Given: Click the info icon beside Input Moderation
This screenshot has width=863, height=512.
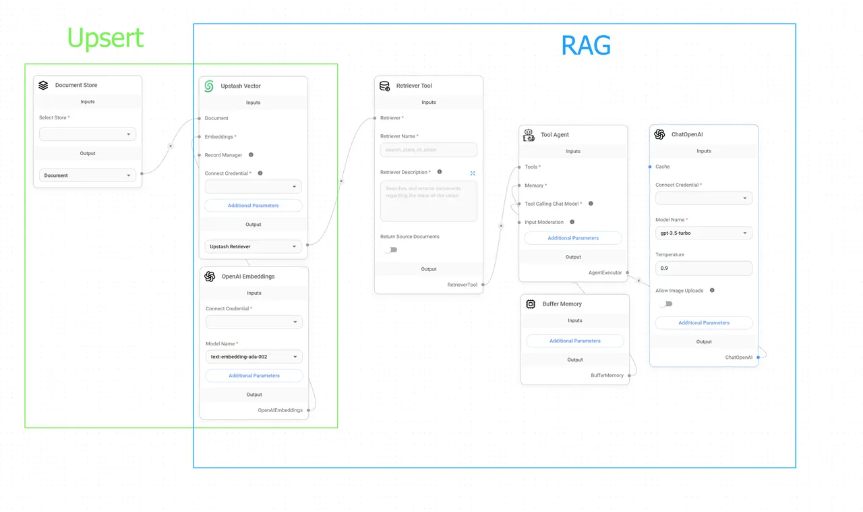Looking at the screenshot, I should [x=572, y=222].
